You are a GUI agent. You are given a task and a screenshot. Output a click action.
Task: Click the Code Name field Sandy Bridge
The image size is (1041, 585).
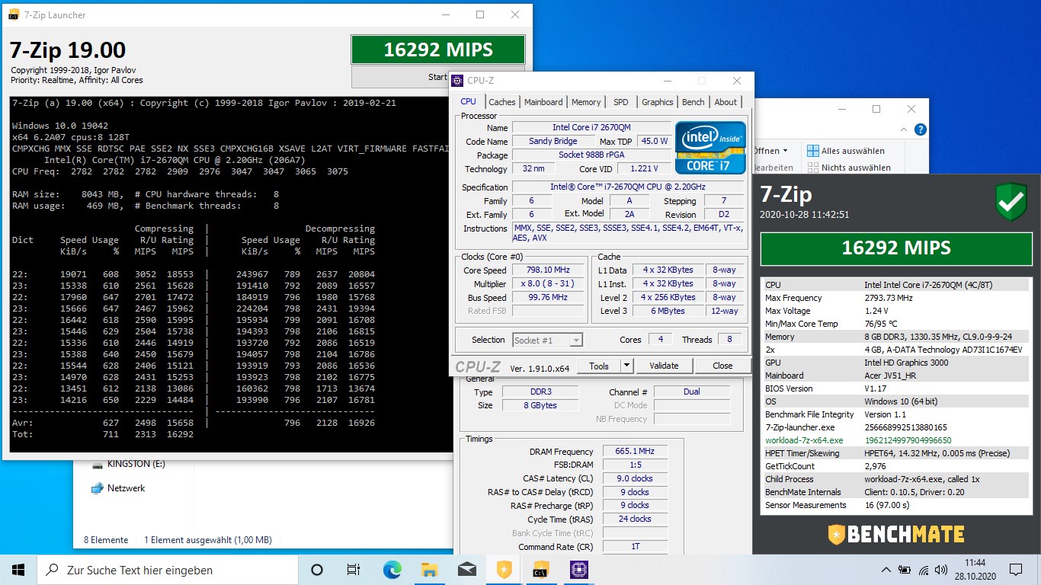553,141
